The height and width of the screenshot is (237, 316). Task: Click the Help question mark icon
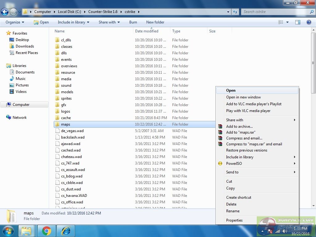[309, 22]
